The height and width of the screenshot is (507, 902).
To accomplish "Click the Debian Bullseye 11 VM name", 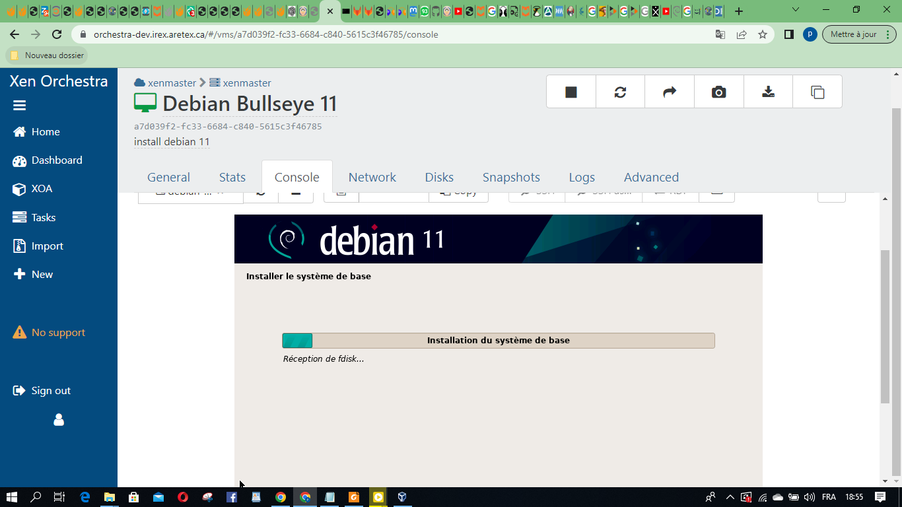I will click(250, 104).
